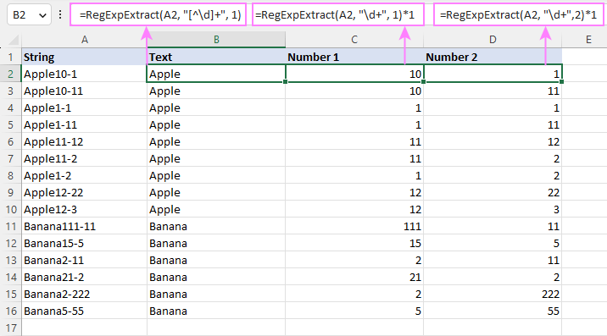Click Number 1 value 5 in row 16
The height and width of the screenshot is (336, 607).
pyautogui.click(x=354, y=311)
